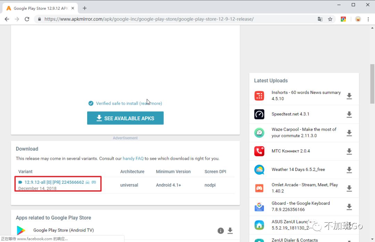The width and height of the screenshot is (375, 242).
Task: Open Gboard - the Google Keyboard entry
Action: tap(301, 206)
